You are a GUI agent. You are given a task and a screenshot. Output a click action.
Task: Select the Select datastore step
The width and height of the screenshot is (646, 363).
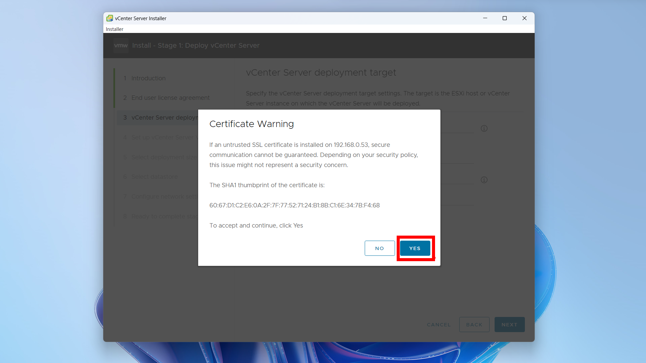coord(154,177)
